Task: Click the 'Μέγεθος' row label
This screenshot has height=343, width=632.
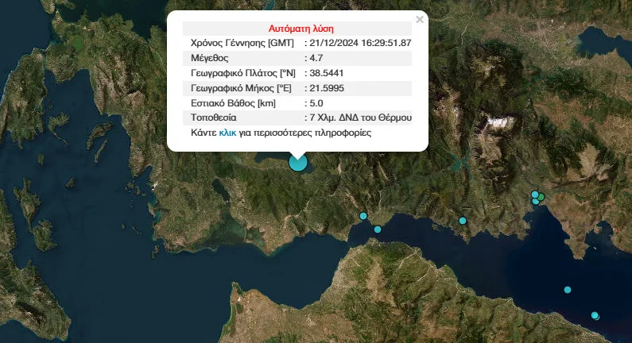Action: tap(210, 58)
